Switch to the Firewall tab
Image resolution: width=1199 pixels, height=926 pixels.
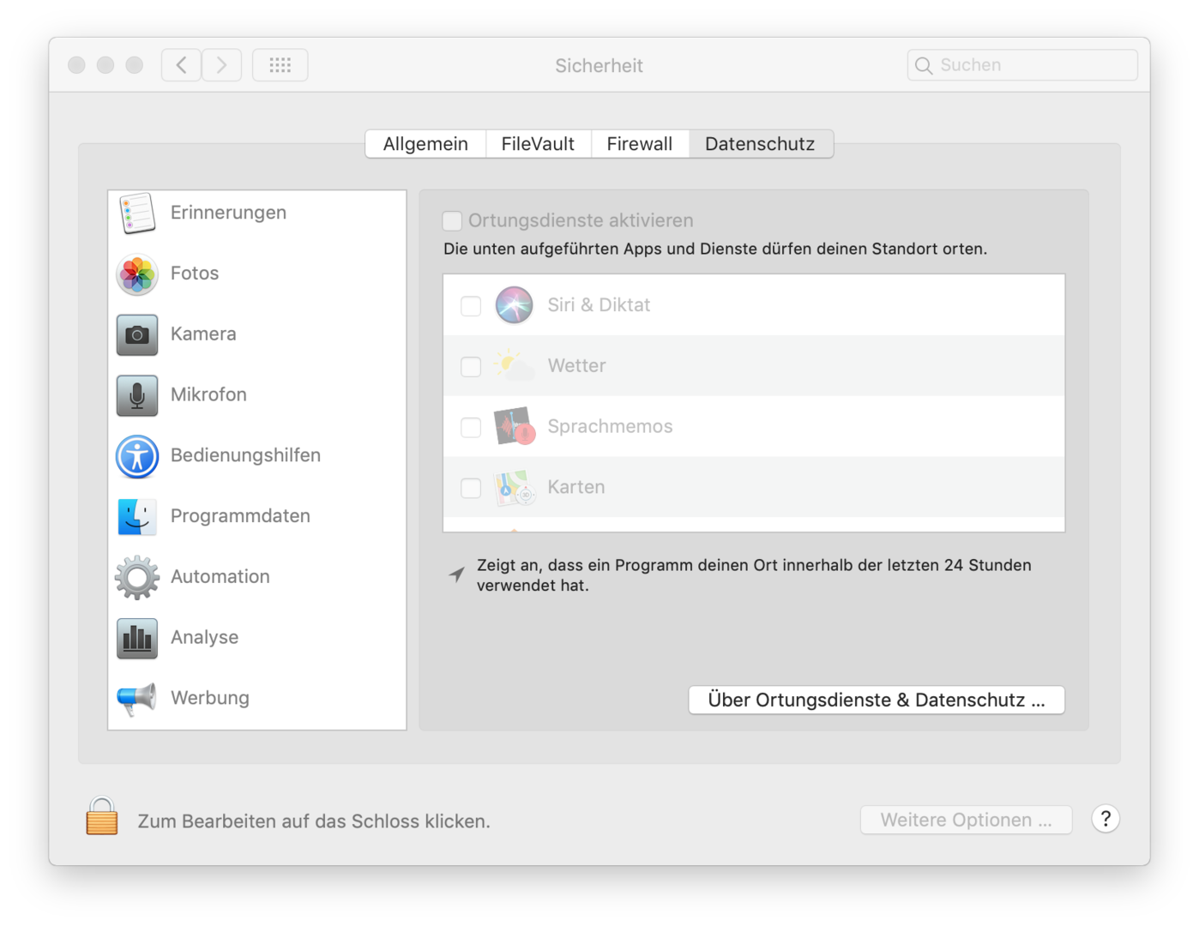click(x=639, y=144)
